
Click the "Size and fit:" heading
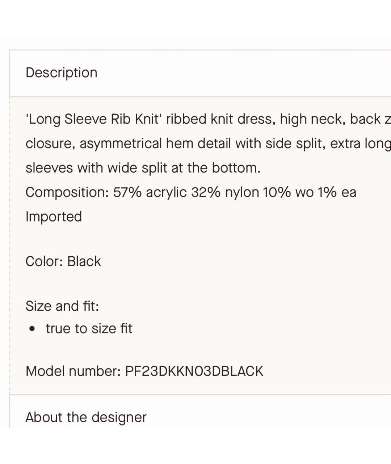tap(62, 306)
